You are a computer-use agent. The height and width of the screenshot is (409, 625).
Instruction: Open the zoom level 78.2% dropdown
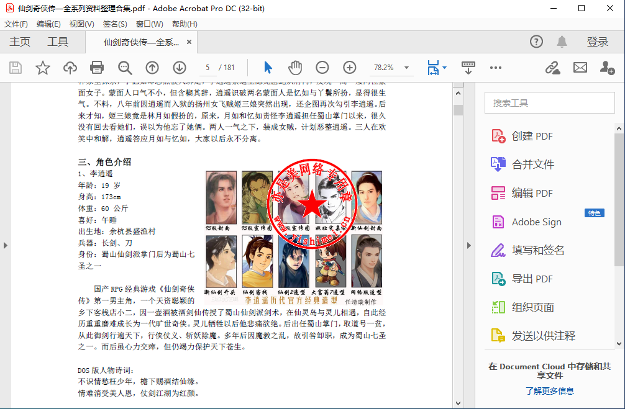pos(406,68)
